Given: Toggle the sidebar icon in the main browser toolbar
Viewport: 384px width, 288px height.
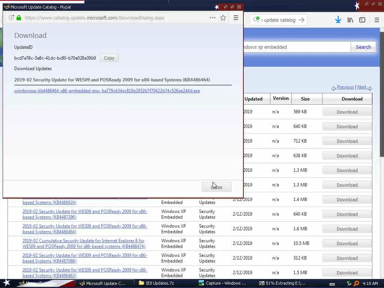Looking at the screenshot, I should [x=362, y=20].
